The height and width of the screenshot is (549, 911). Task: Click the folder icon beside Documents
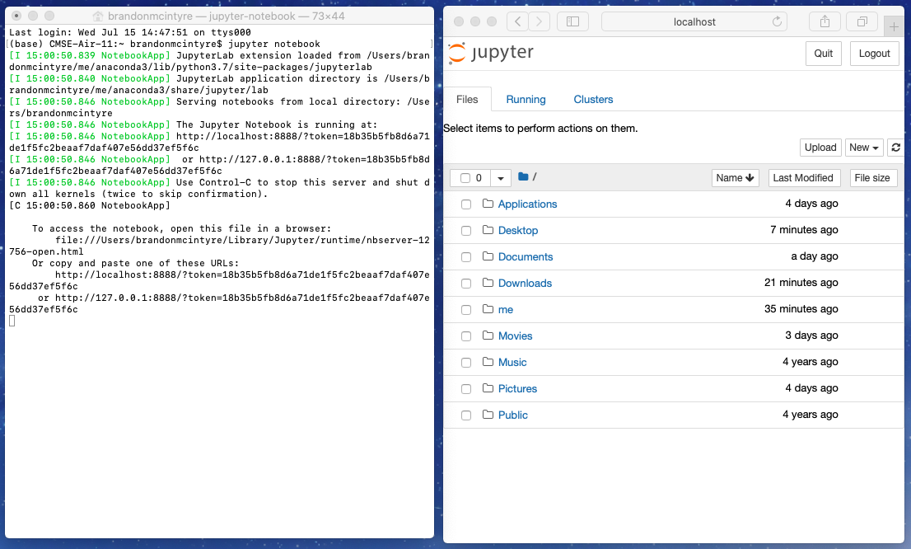[488, 256]
